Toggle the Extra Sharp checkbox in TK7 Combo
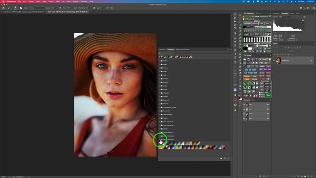Screen dimensions: 316x178 coord(260,92)
